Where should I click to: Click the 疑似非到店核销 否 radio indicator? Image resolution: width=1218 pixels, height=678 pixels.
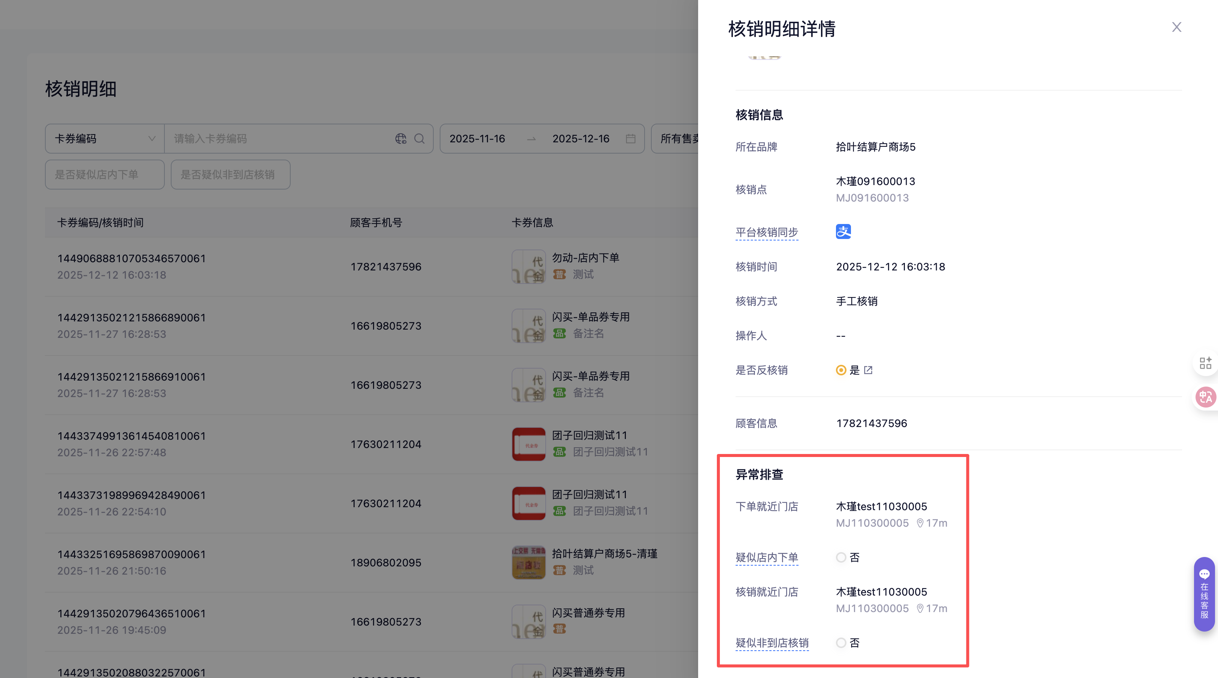[841, 643]
